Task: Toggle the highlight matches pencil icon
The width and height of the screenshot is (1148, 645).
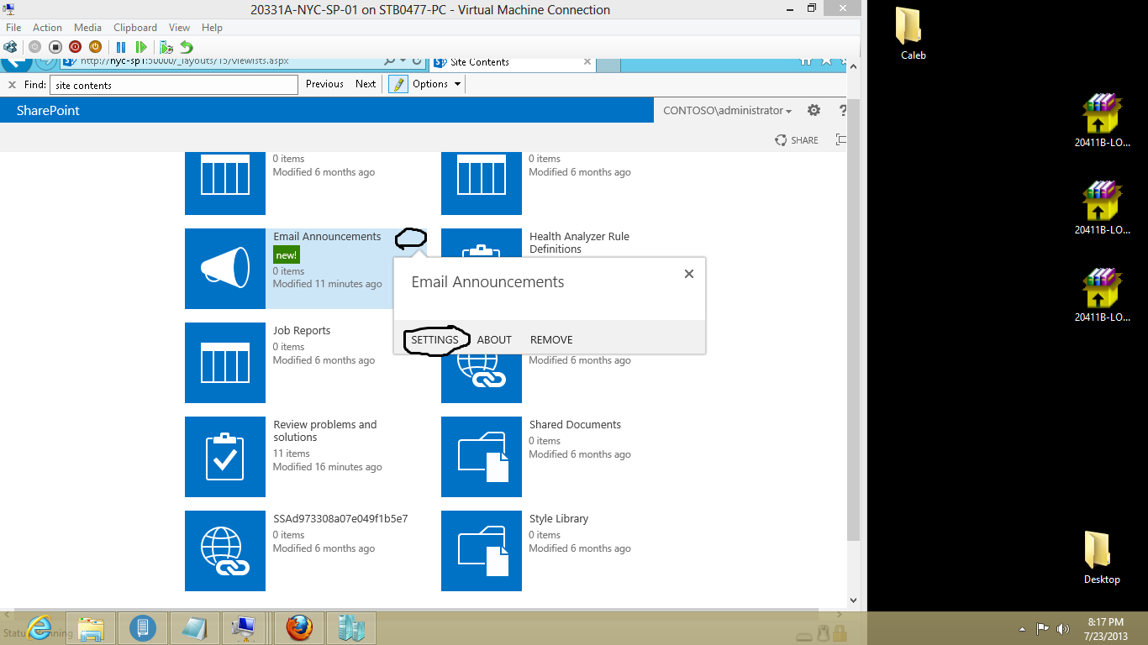Action: coord(398,84)
